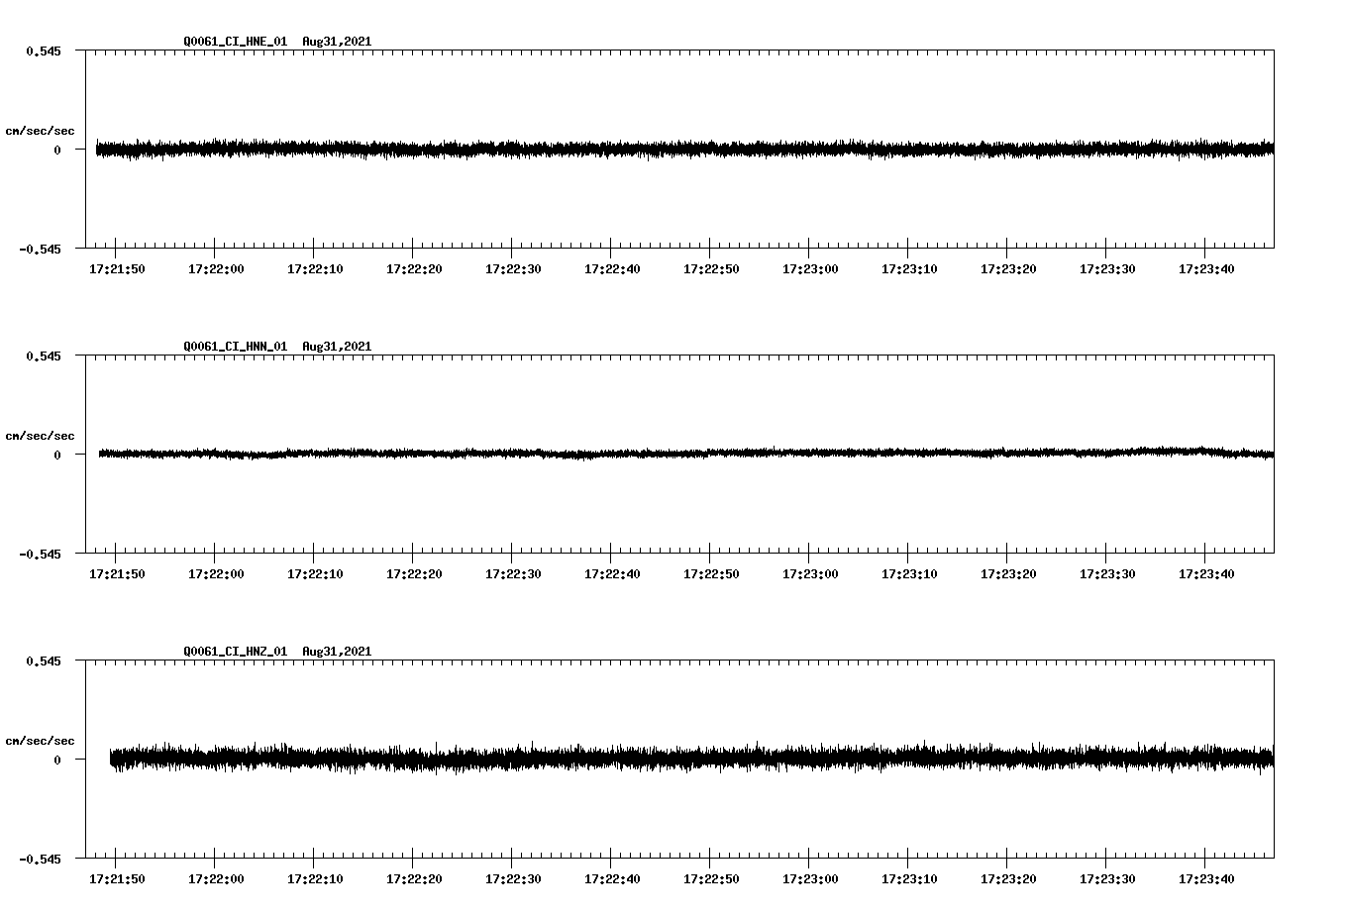Click the 0.545 upper limit on the HNZ plot

click(x=43, y=661)
